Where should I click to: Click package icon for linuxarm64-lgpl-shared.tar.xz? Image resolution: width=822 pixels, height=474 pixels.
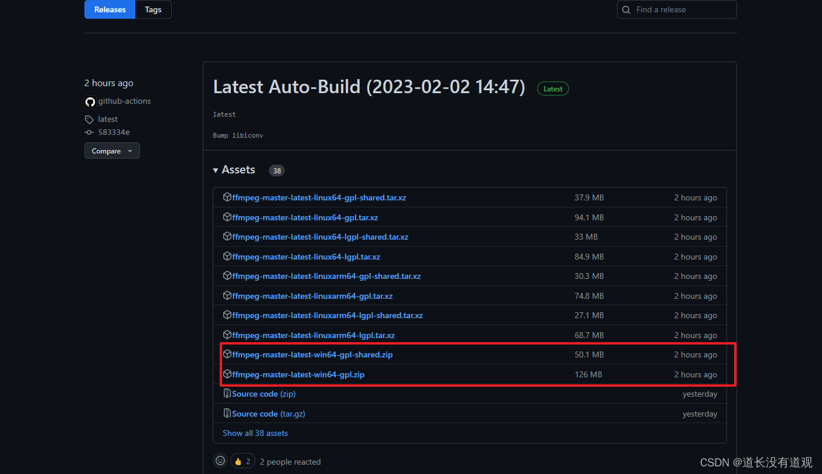[227, 315]
